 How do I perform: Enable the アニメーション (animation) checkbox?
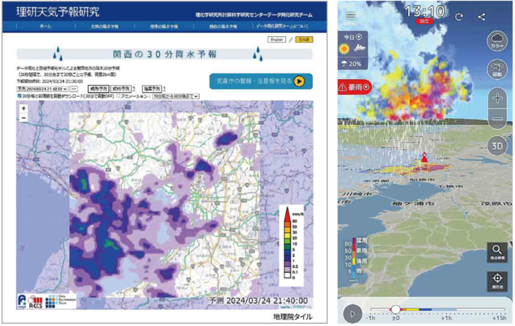pos(118,96)
